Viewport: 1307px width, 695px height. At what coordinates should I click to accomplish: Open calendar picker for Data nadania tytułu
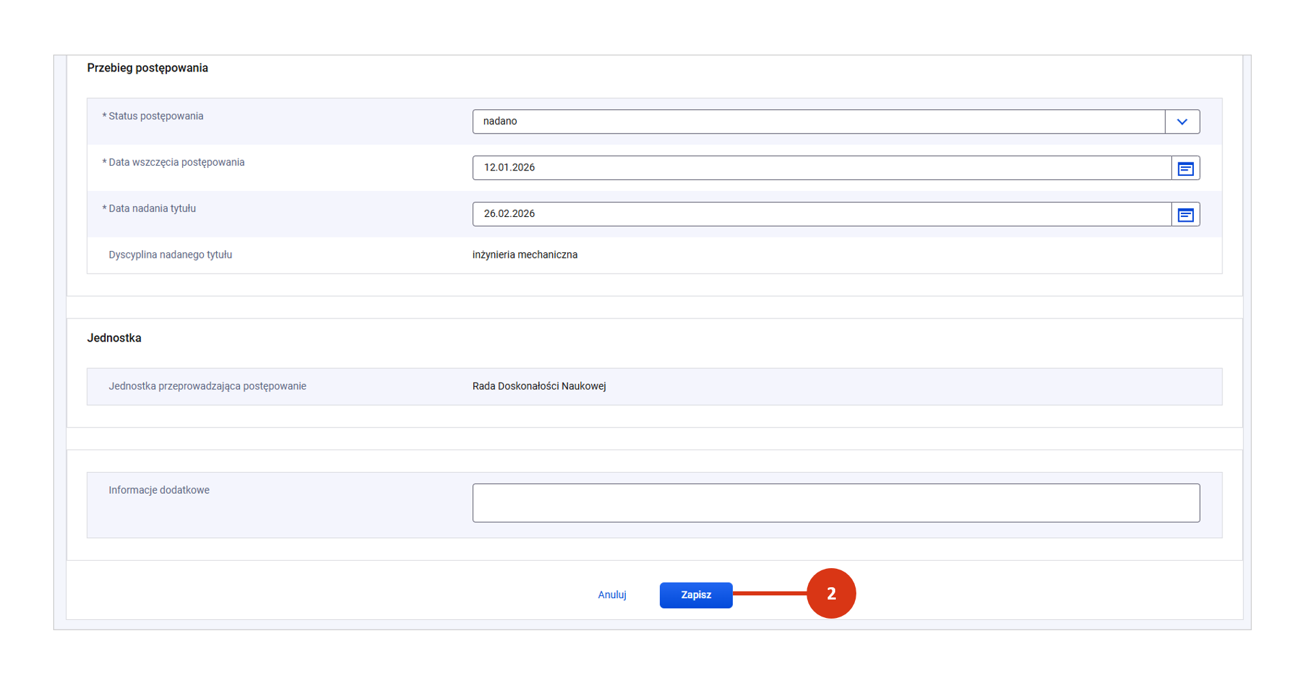[1185, 215]
